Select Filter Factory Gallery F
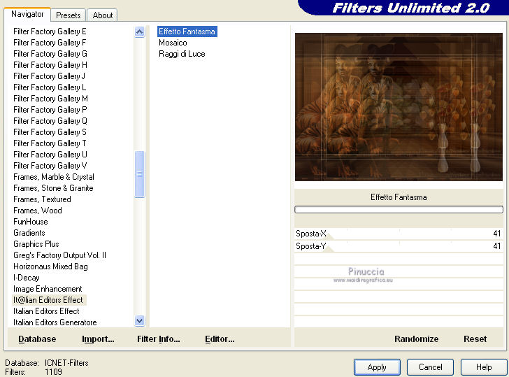This screenshot has width=509, height=377. [x=50, y=43]
